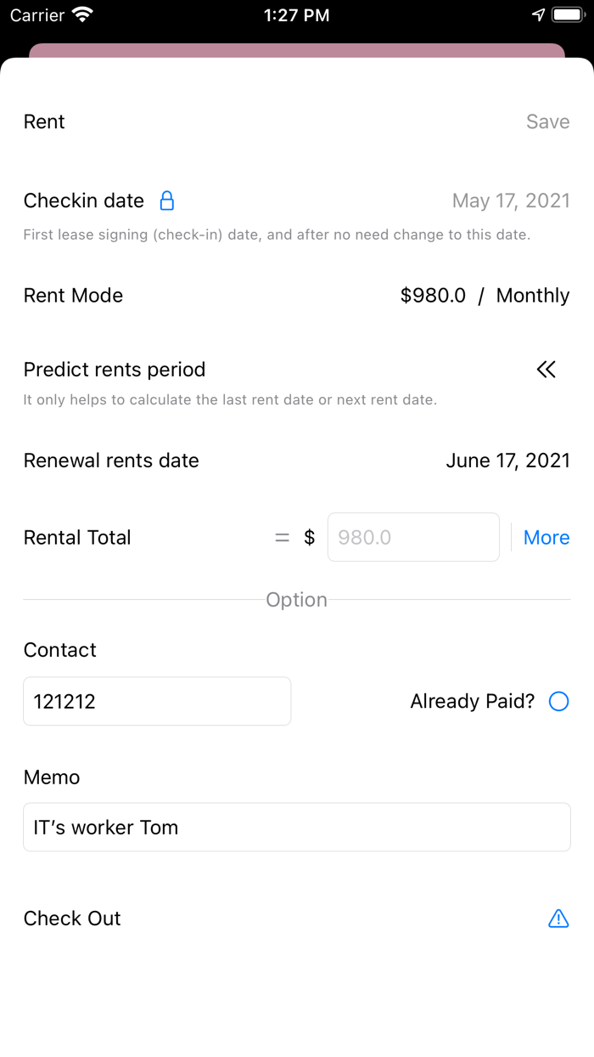Tap the Rent title at the top
The width and height of the screenshot is (594, 1057).
[x=43, y=122]
